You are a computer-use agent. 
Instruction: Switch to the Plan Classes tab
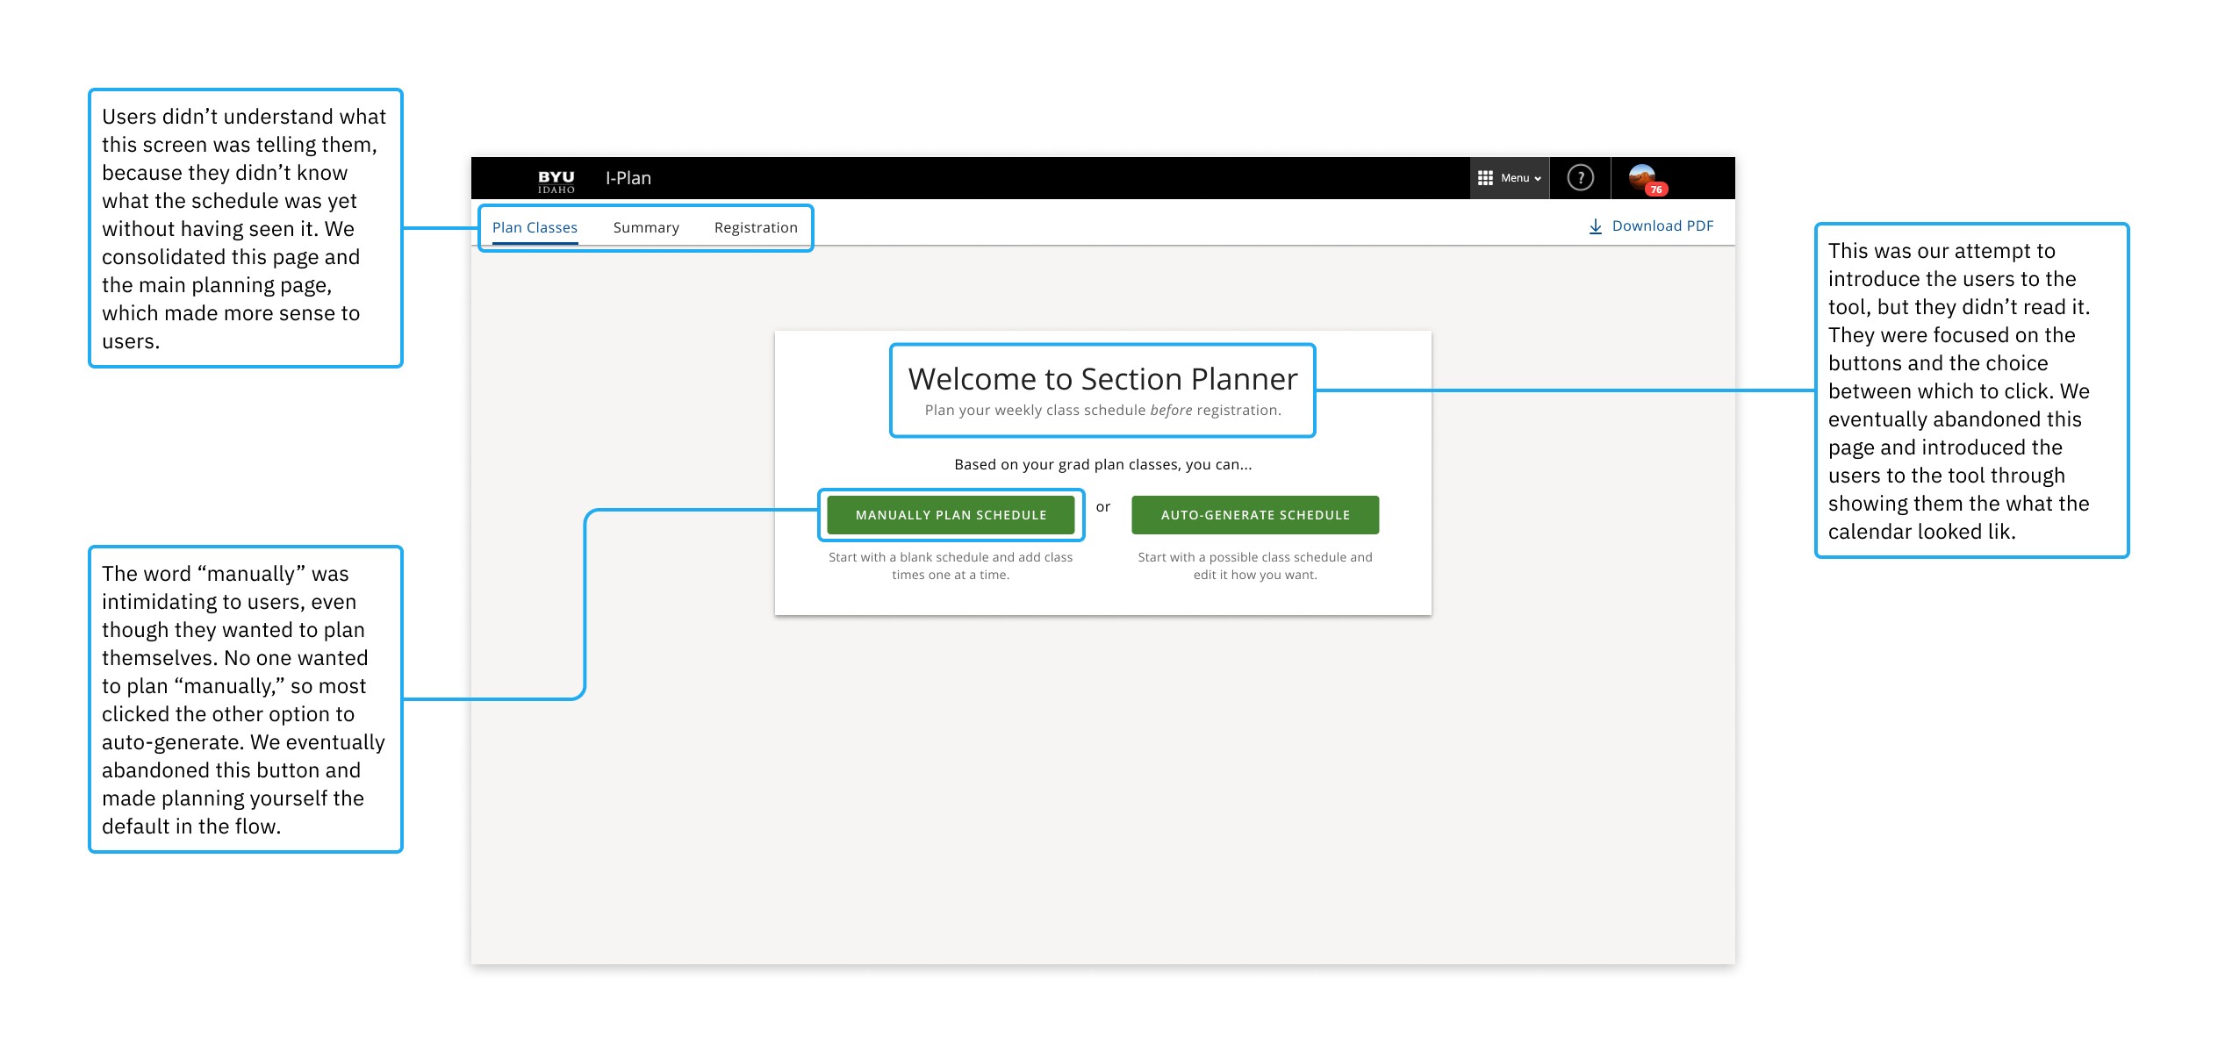(535, 227)
